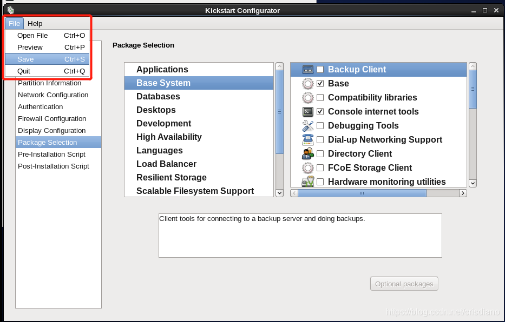Select the Development category

(199, 123)
